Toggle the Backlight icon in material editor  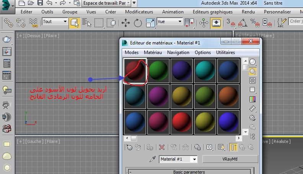pos(252,71)
